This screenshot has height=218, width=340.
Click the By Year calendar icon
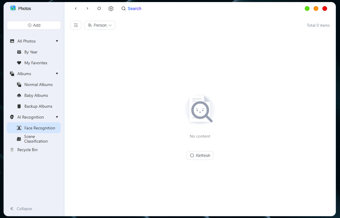[x=19, y=52]
